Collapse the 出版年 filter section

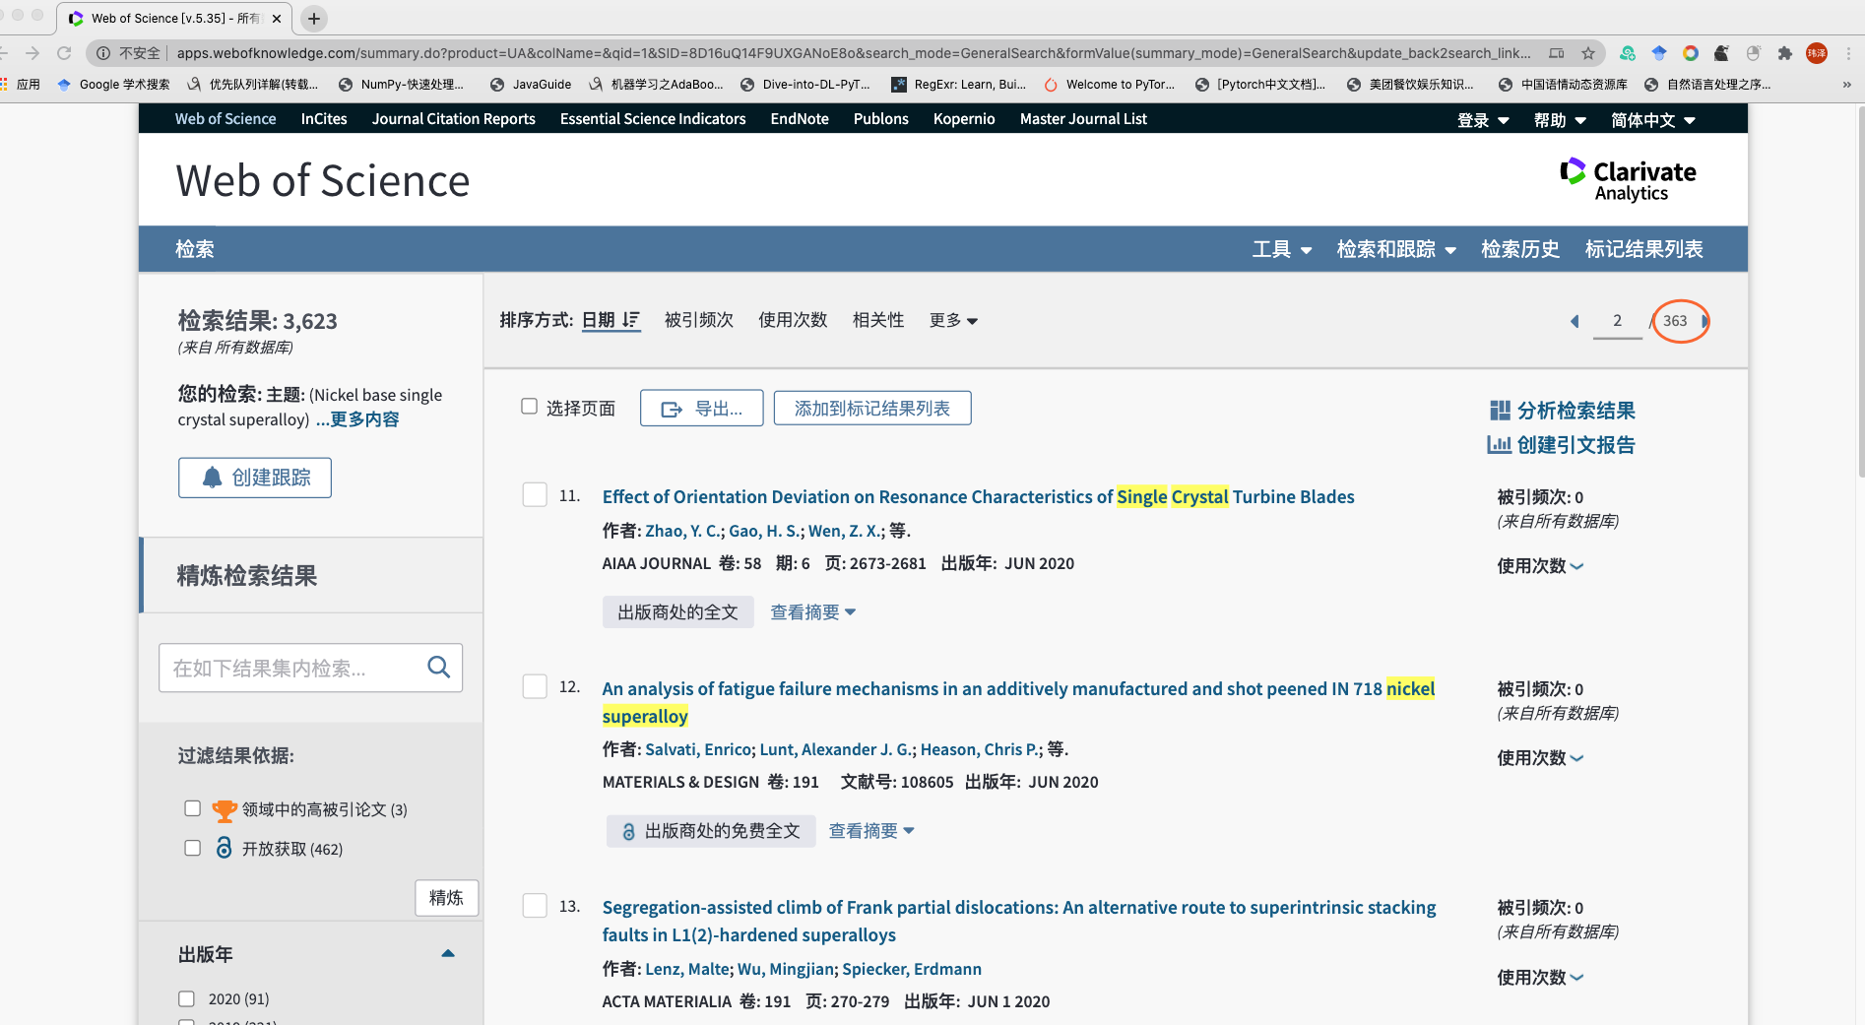point(448,953)
